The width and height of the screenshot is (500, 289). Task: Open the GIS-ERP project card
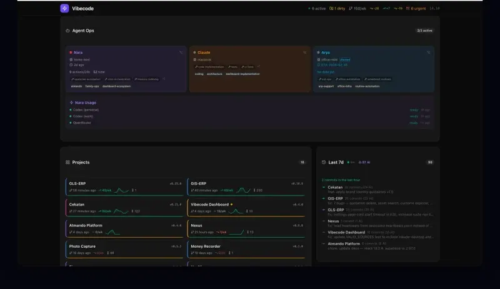pyautogui.click(x=246, y=187)
